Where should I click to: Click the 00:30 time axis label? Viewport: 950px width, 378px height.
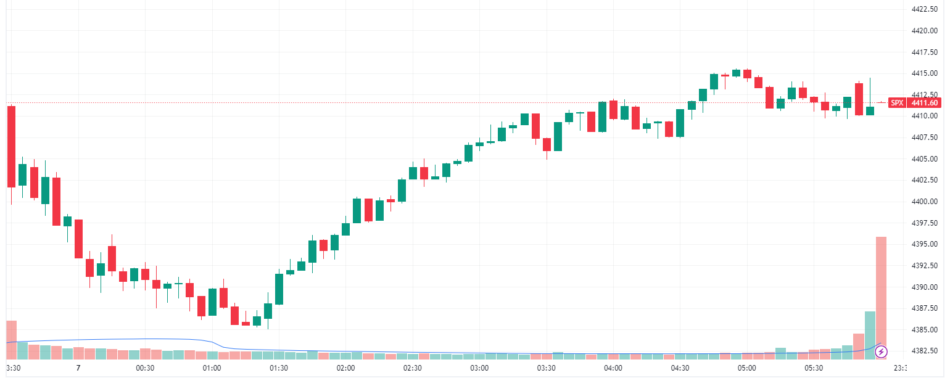tap(145, 368)
